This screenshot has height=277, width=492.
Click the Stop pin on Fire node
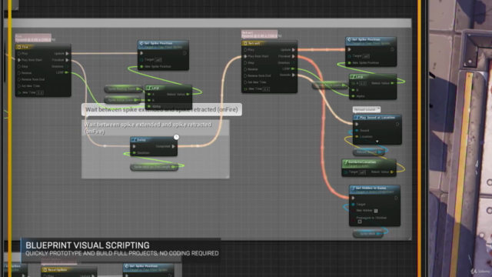tap(19, 67)
